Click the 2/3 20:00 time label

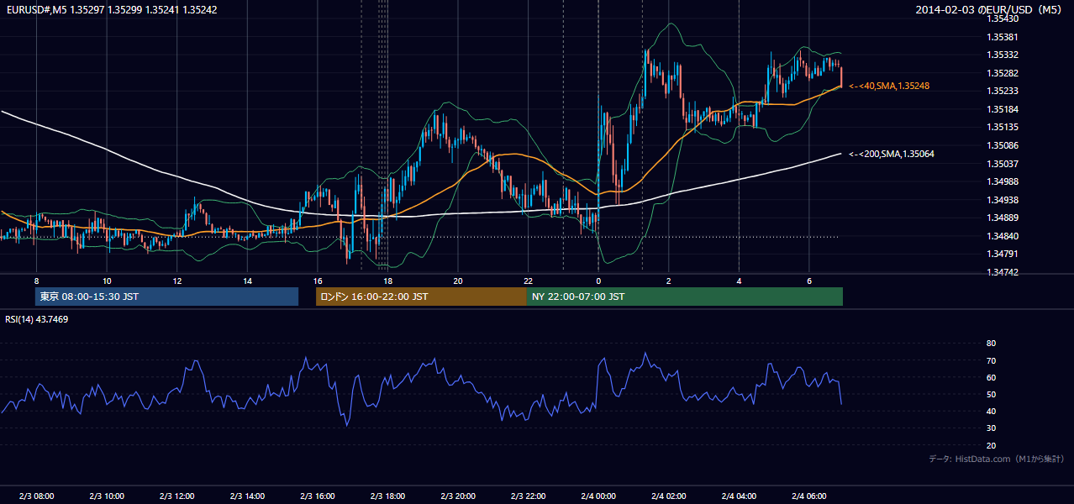pyautogui.click(x=458, y=496)
